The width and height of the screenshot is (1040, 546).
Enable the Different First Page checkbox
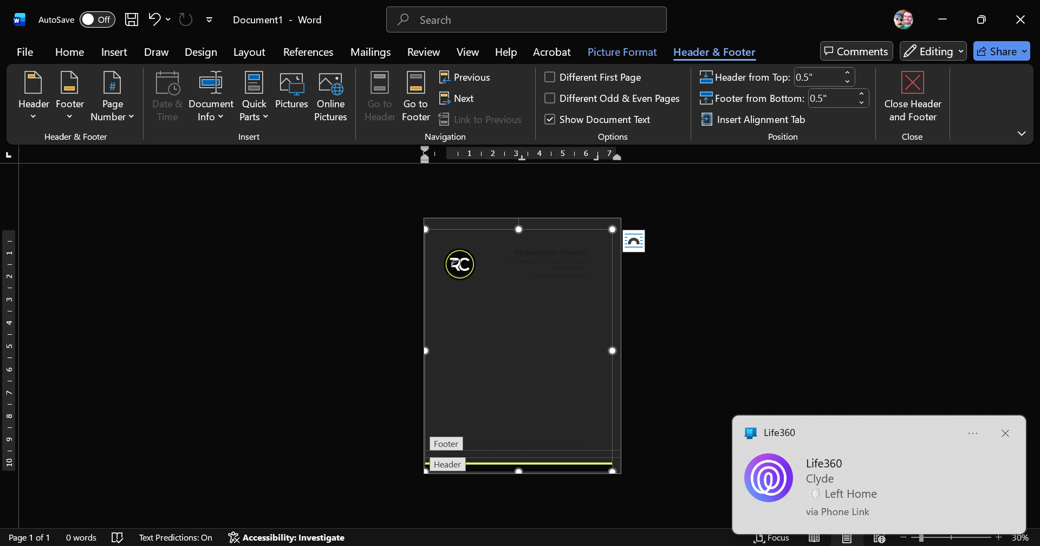[550, 77]
